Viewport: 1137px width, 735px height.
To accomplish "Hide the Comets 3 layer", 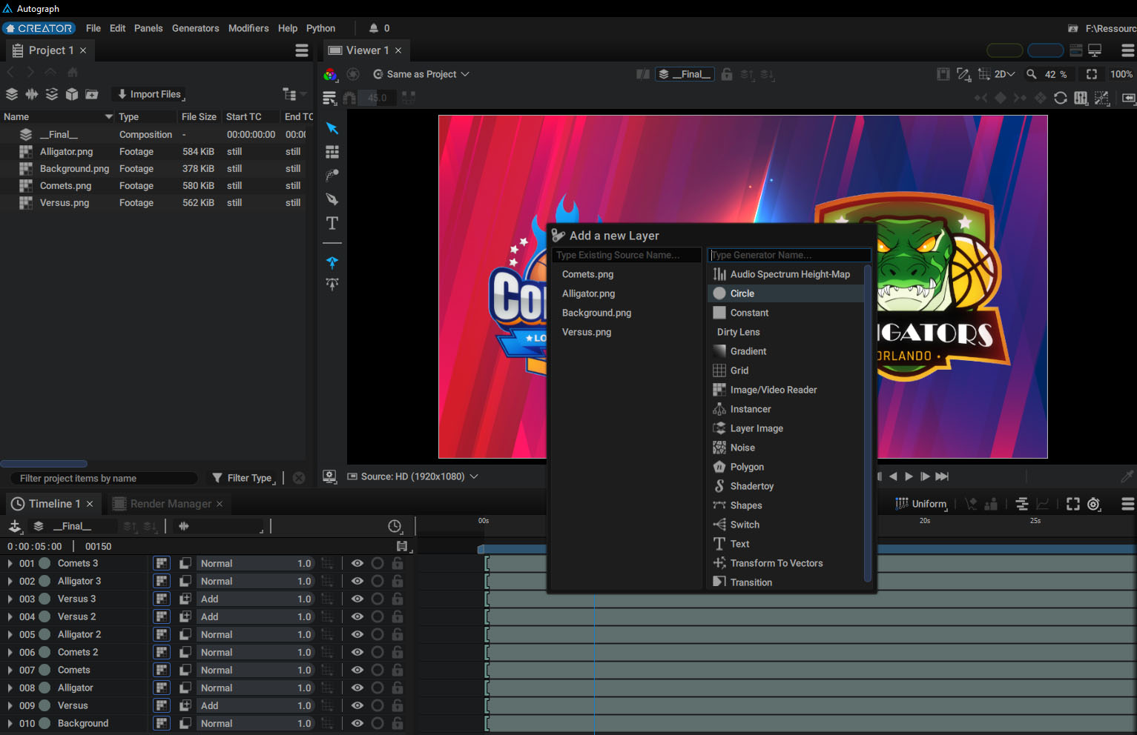I will [x=357, y=563].
